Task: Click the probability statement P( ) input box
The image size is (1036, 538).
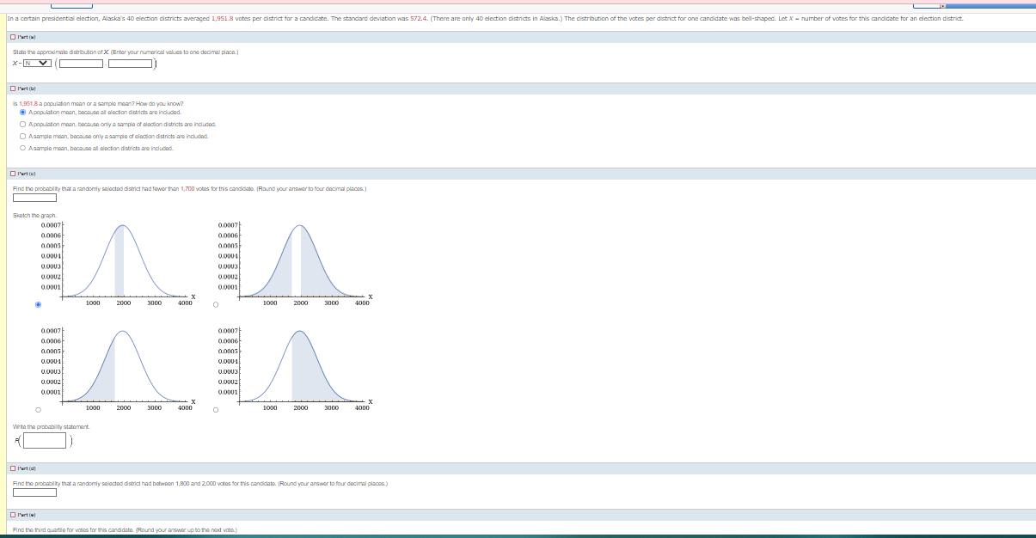Action: [x=43, y=440]
